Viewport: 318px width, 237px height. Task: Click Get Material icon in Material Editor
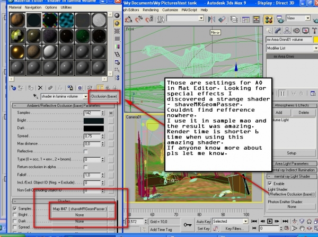13,88
